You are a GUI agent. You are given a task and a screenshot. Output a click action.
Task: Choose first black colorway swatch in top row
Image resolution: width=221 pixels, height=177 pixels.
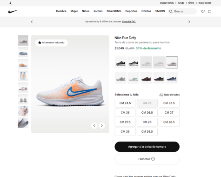coord(121,62)
